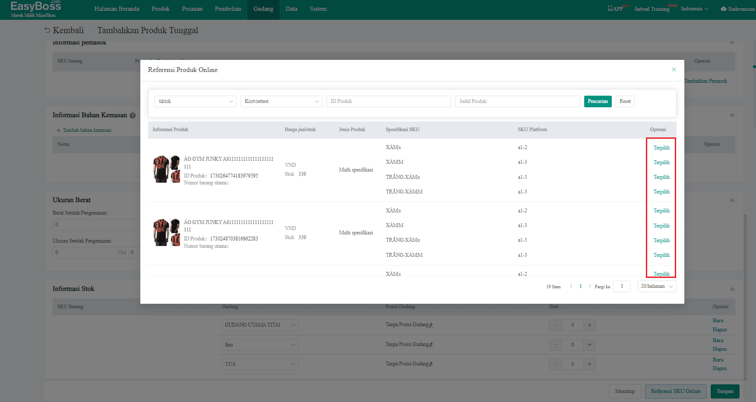The height and width of the screenshot is (402, 756).
Task: Open the tiktok platform dropdown
Action: (196, 101)
